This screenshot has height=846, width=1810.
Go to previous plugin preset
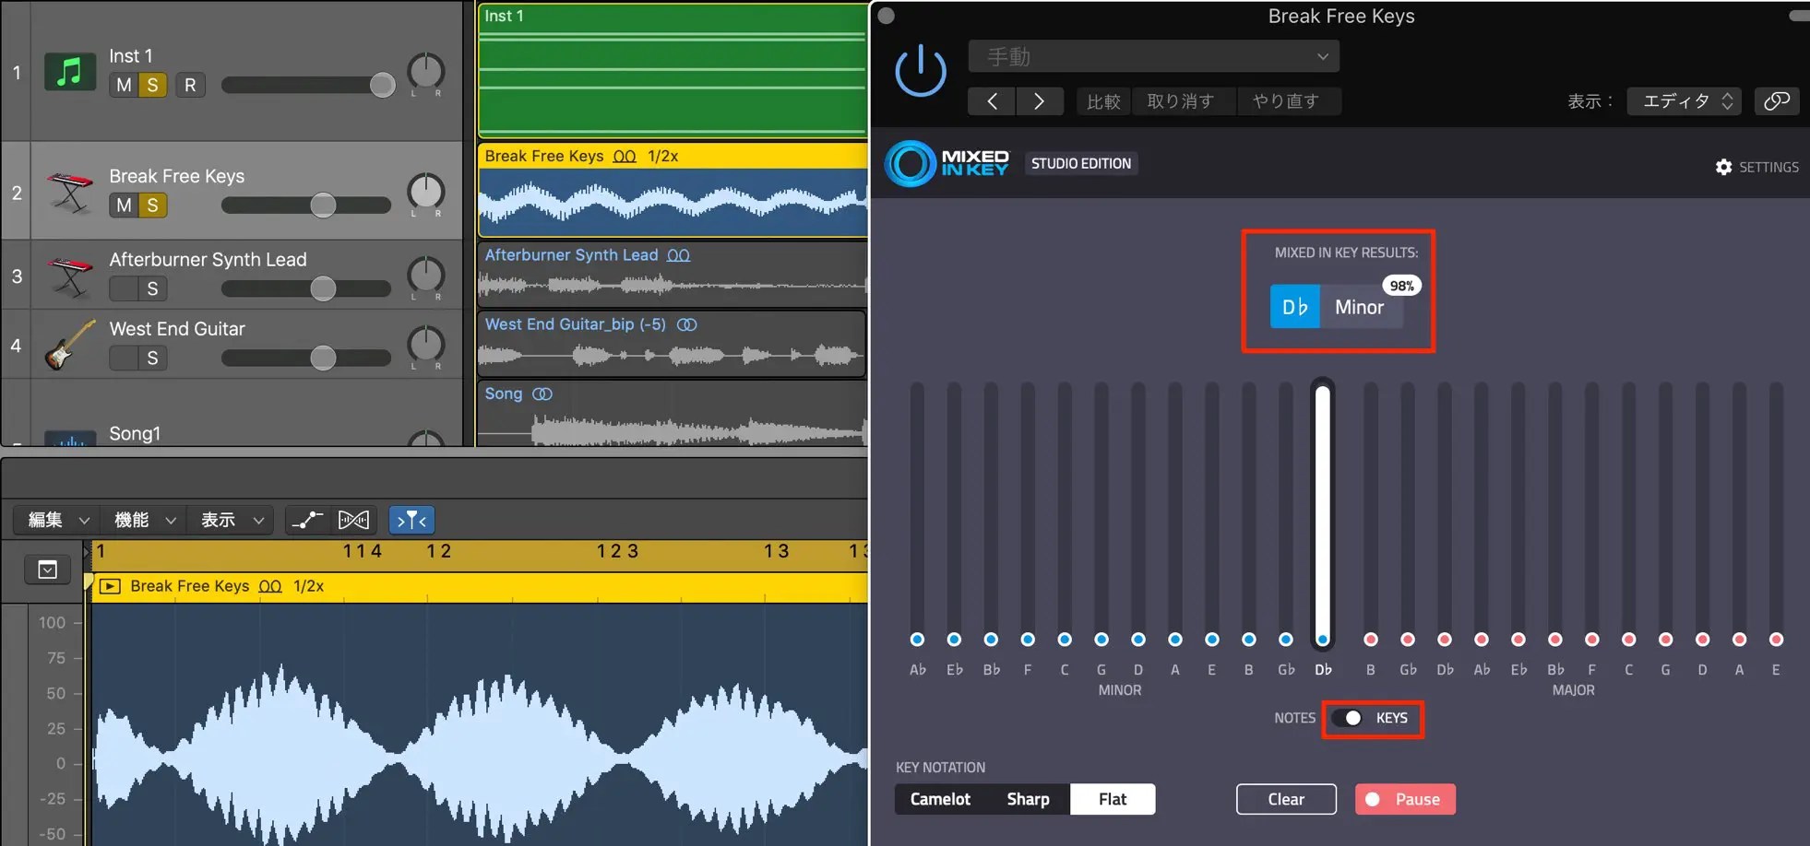(x=992, y=101)
